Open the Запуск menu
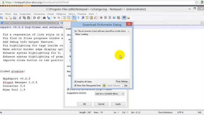204x115 pixels. (71, 14)
